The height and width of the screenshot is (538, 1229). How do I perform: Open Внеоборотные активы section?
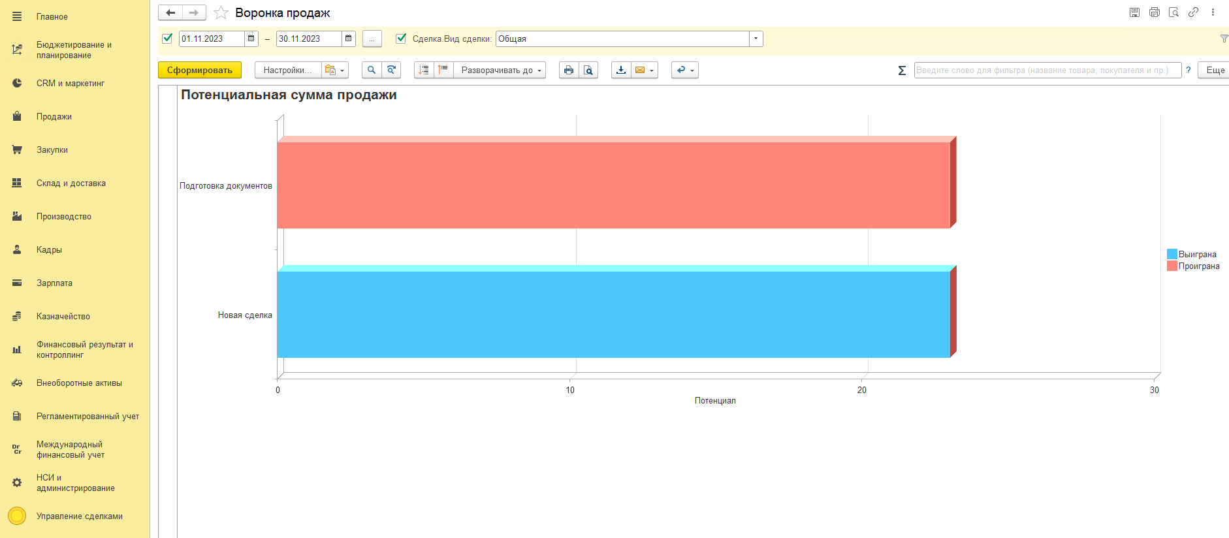pos(79,383)
